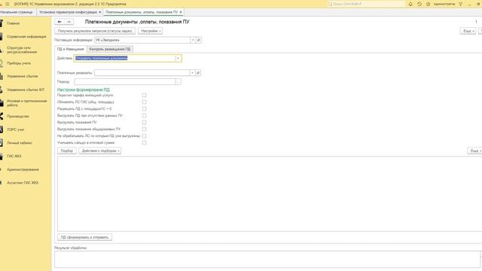The height and width of the screenshot is (271, 482).
Task: Click the Личный кабинет section icon
Action: coord(2,143)
